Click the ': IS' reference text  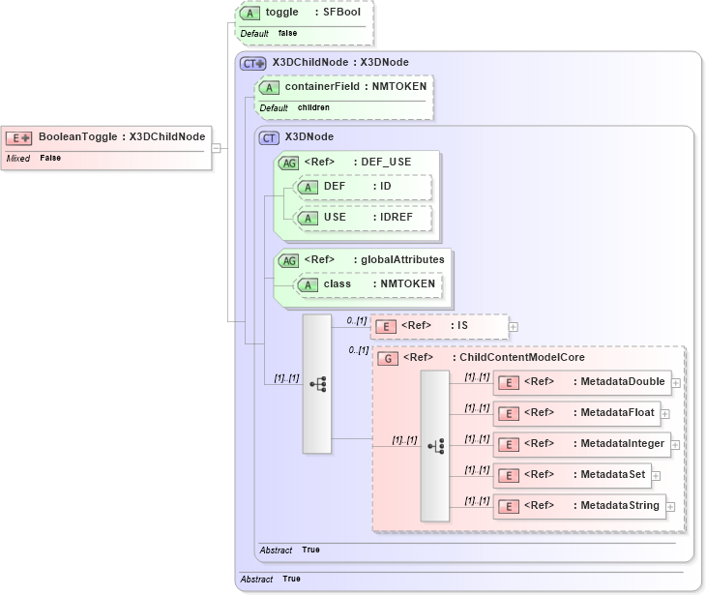coord(459,325)
